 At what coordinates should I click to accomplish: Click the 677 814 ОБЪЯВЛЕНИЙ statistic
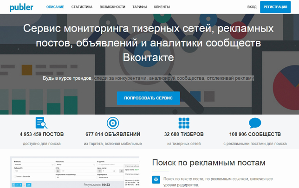[113, 134]
